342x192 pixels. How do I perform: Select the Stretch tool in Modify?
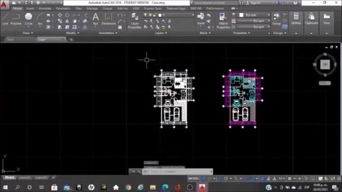point(59,27)
